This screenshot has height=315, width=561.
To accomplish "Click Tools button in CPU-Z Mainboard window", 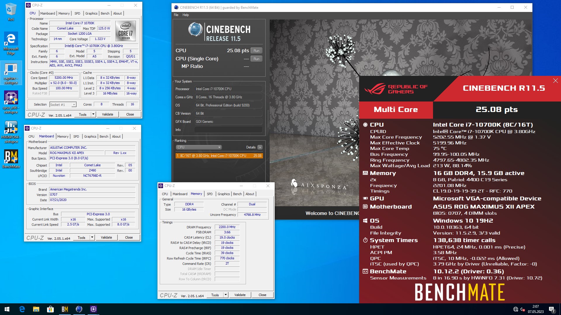I will coord(82,238).
